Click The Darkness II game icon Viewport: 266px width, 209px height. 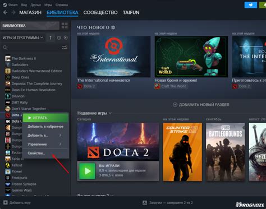click(x=8, y=58)
